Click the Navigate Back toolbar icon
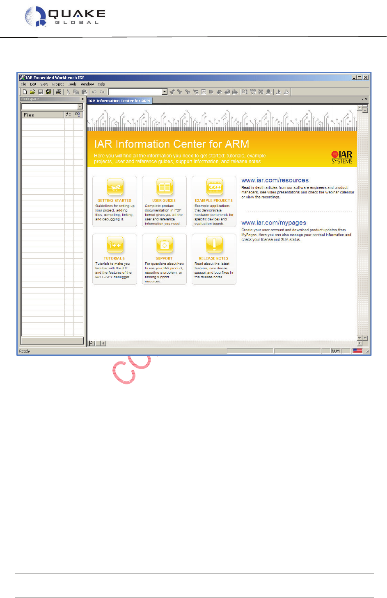 [227, 92]
